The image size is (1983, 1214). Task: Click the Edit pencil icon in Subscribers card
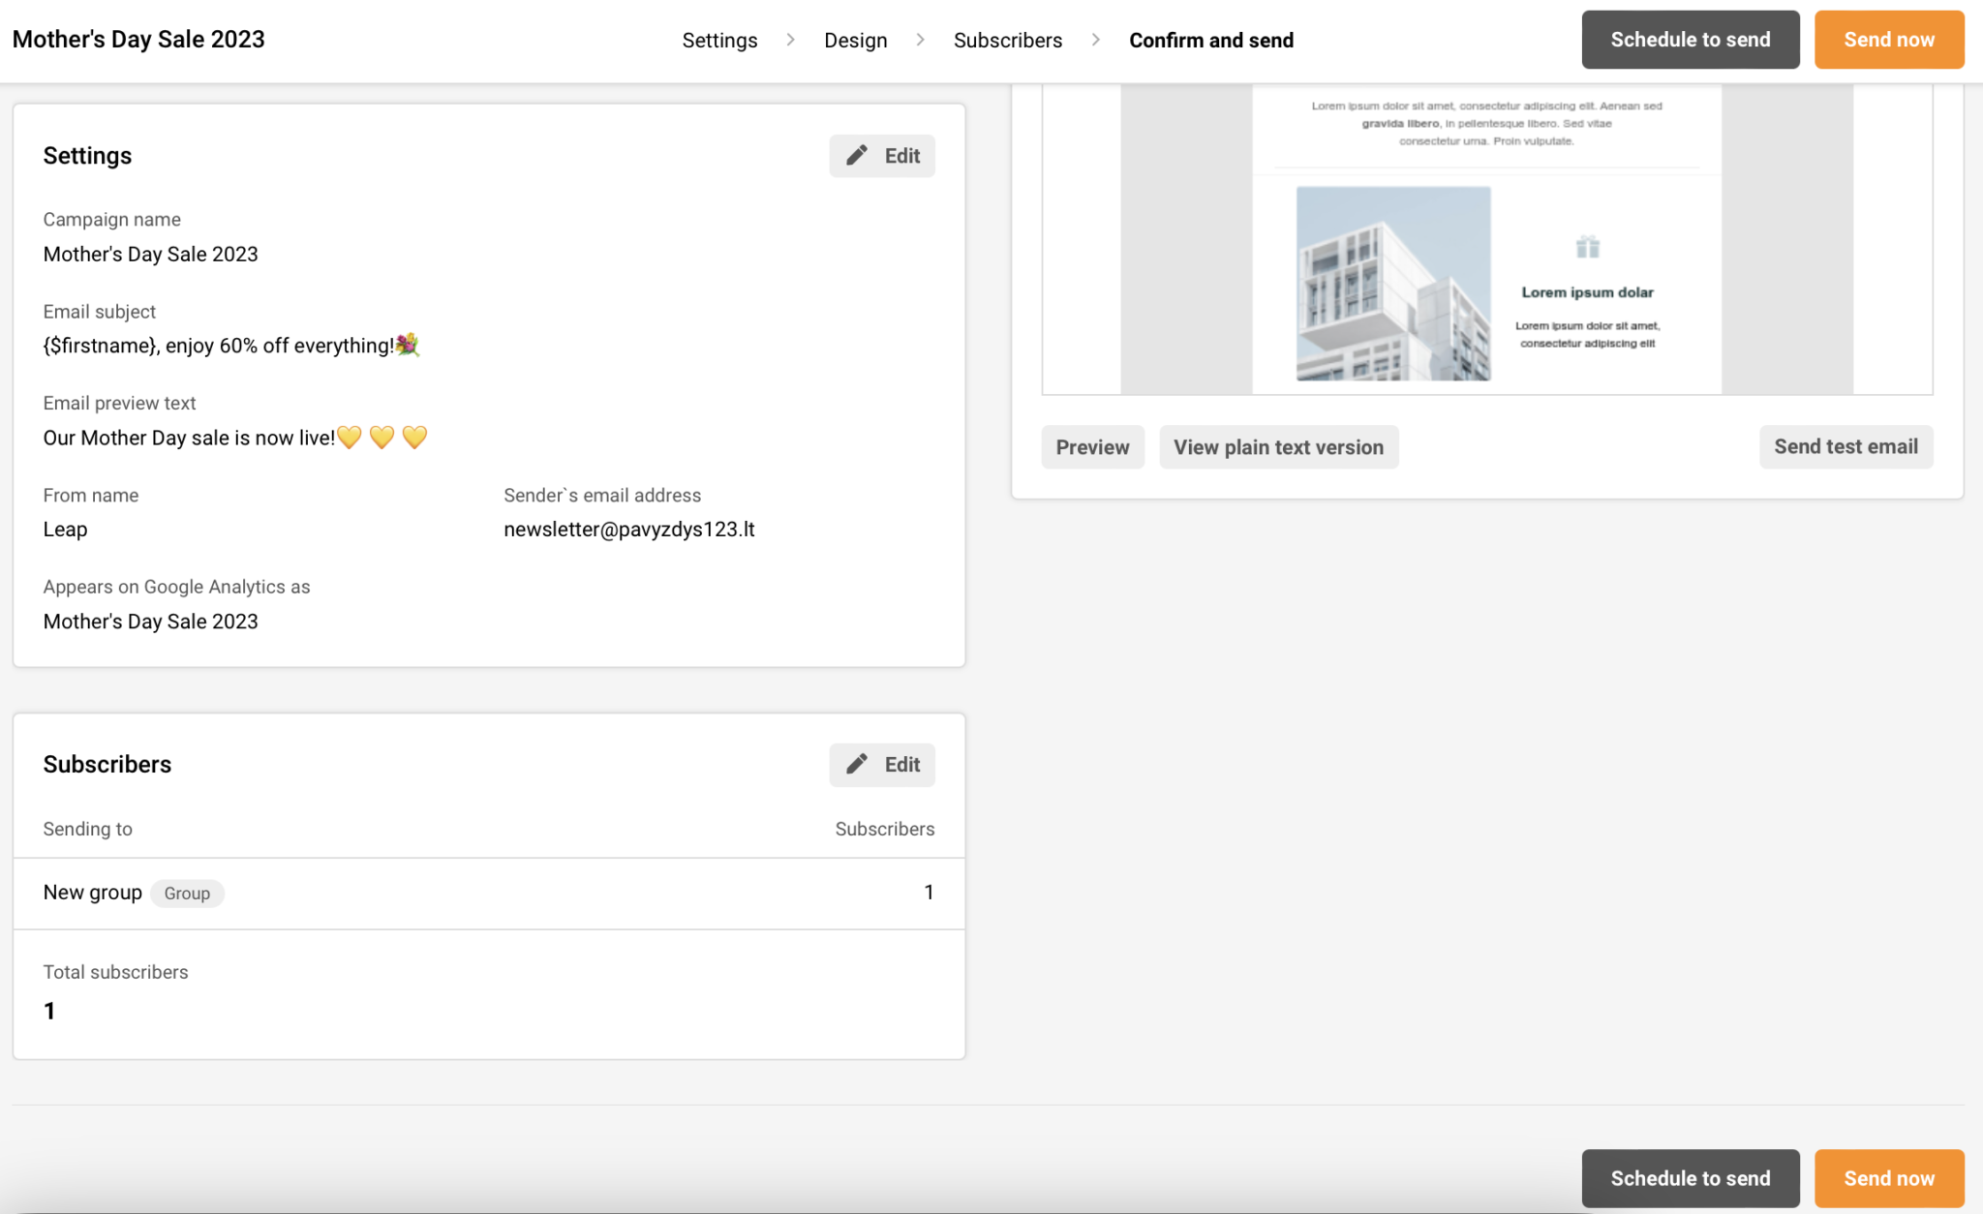click(x=856, y=764)
